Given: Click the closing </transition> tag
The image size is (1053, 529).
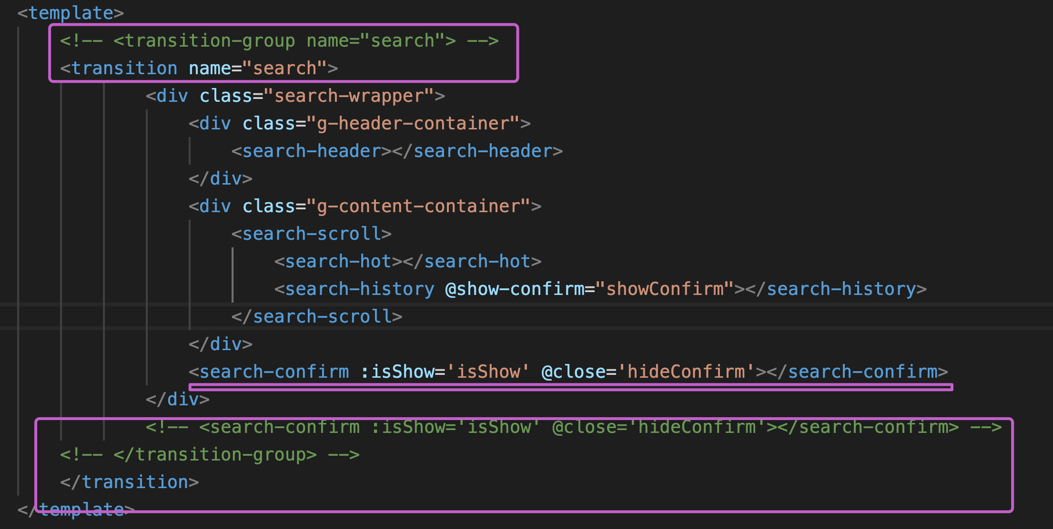Looking at the screenshot, I should [130, 482].
